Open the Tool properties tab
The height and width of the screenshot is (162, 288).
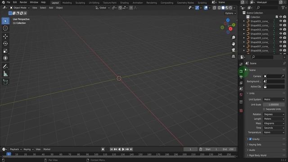(x=241, y=64)
